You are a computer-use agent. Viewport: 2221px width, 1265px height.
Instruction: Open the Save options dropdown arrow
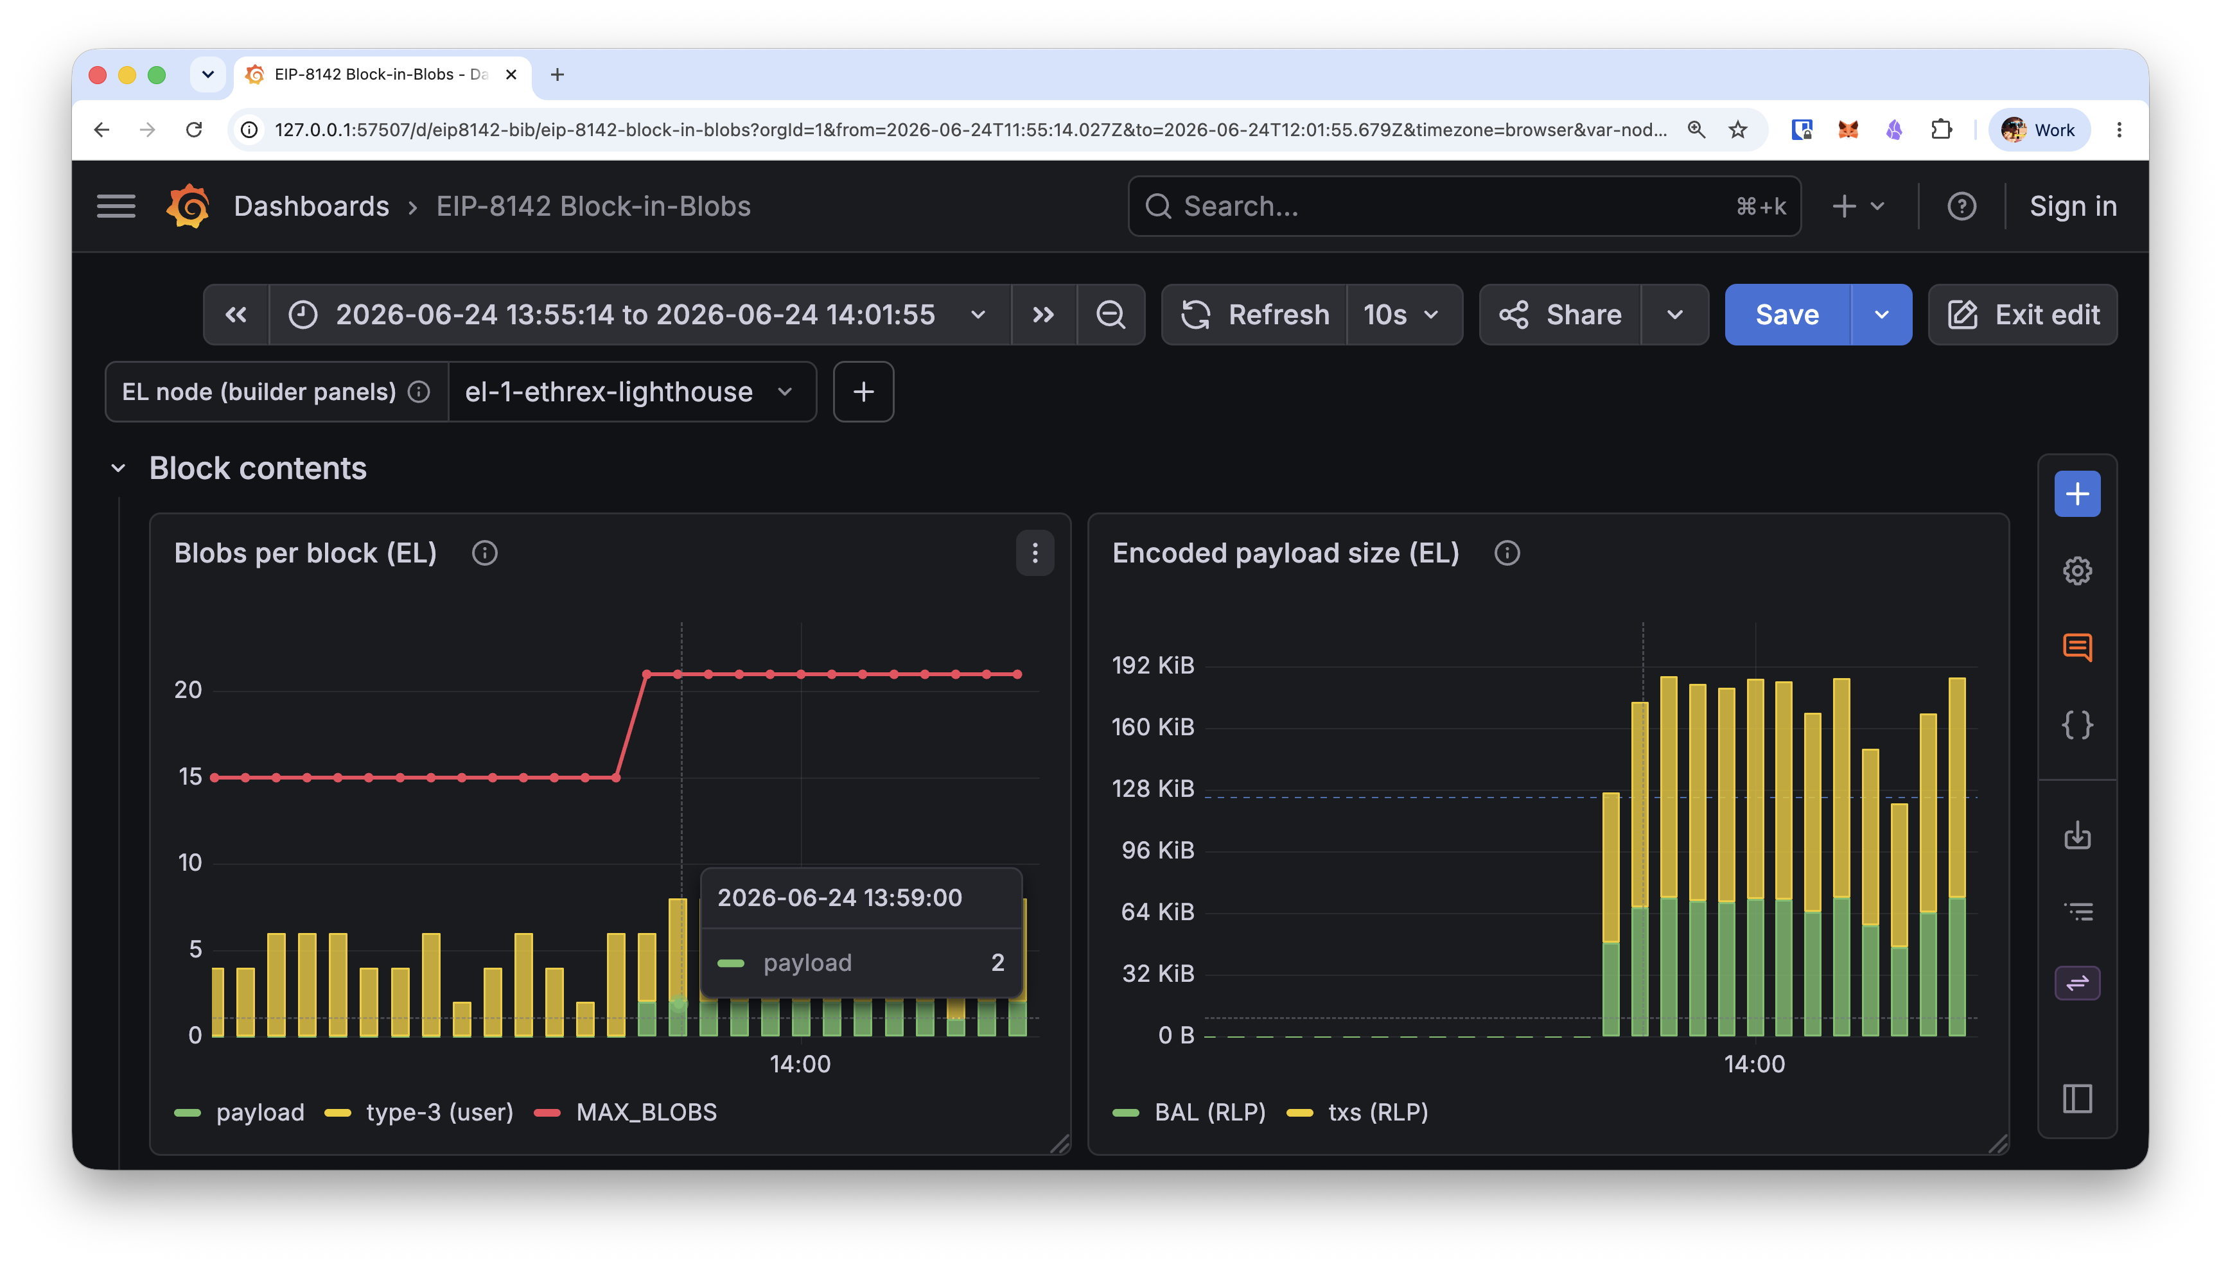[x=1881, y=315]
